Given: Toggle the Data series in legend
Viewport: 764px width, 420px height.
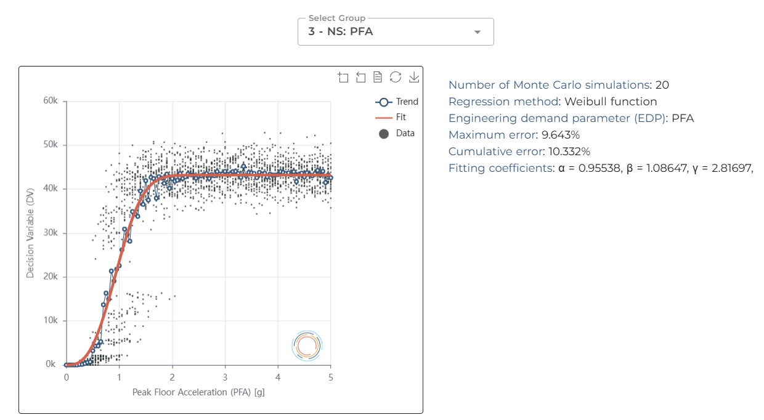Looking at the screenshot, I should [396, 133].
